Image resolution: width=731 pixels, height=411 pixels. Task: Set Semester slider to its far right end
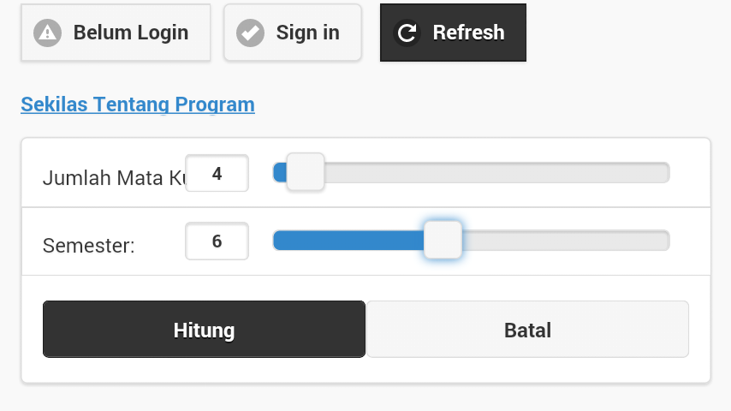click(x=667, y=241)
